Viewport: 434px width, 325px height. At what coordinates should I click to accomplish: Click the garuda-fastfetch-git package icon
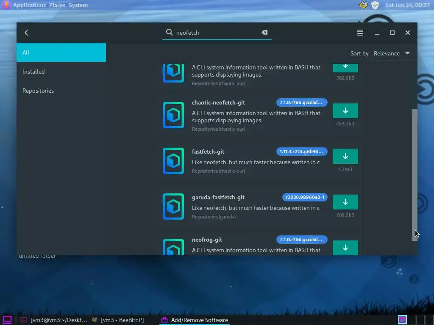point(173,207)
